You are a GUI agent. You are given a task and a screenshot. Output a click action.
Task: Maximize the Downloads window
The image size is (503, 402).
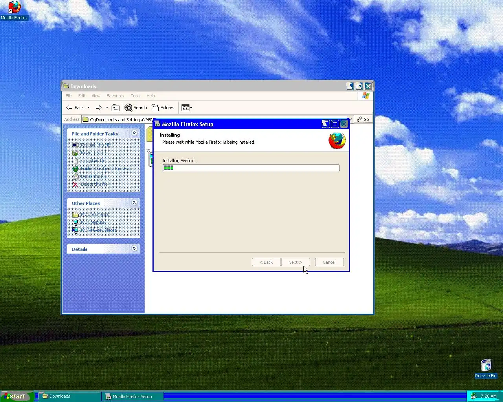pyautogui.click(x=359, y=86)
